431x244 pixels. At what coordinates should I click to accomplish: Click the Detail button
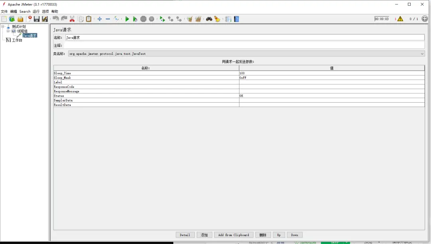pos(185,235)
